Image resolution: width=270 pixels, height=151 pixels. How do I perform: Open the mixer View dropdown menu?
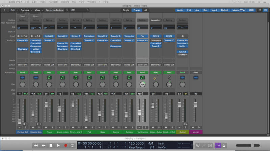point(39,10)
